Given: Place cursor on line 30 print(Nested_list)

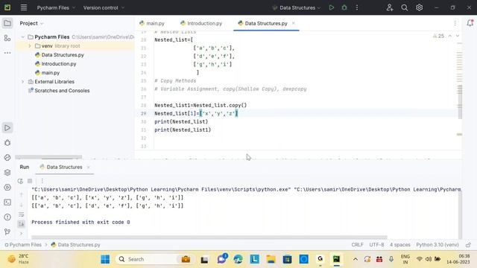Looking at the screenshot, I should click(181, 121).
